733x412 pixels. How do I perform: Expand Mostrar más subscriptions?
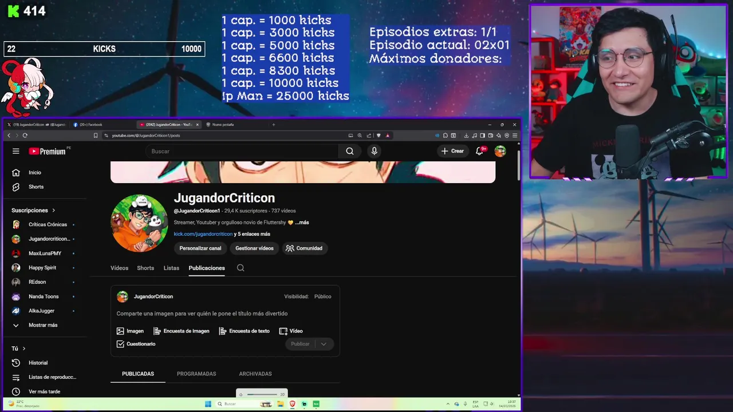[44, 325]
